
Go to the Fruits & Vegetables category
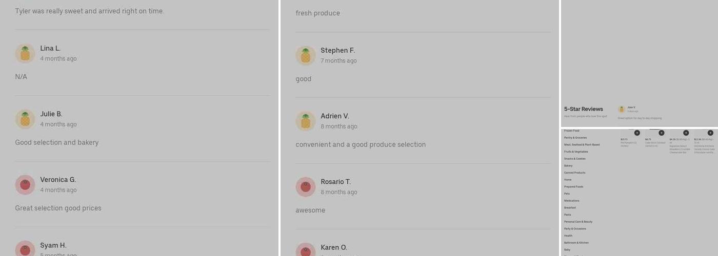(576, 152)
